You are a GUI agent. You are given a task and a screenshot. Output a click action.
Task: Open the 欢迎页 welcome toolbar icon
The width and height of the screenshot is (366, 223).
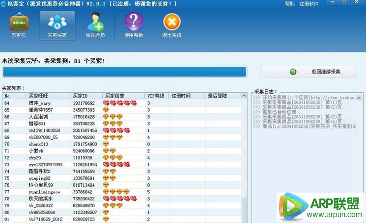click(x=19, y=25)
